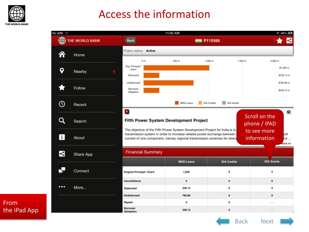309x232 pixels.
Task: Click the 1,000 IBRD Loans value
Action: pyautogui.click(x=186, y=172)
